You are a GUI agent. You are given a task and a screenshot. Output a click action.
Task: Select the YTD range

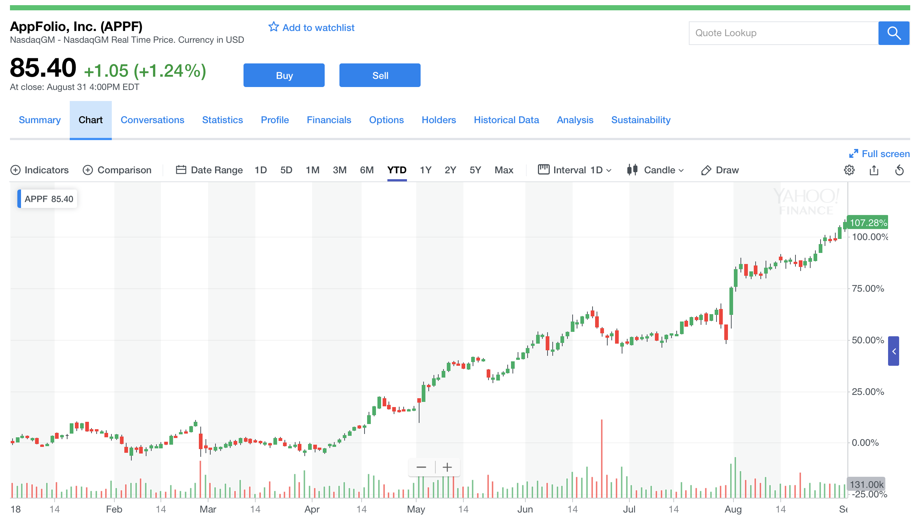click(397, 170)
